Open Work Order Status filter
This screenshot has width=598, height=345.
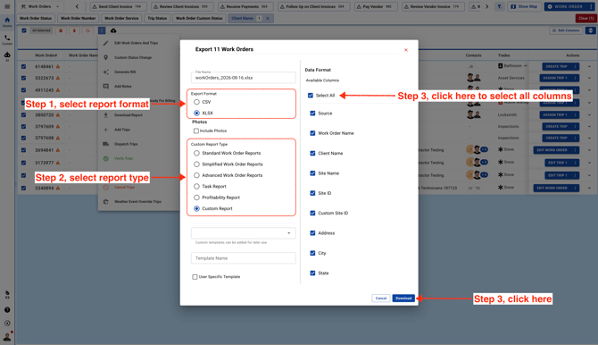pyautogui.click(x=36, y=19)
